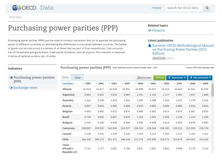Click Brazil's 2004 value 1.018
The height and width of the screenshot is (164, 221).
coord(140,117)
